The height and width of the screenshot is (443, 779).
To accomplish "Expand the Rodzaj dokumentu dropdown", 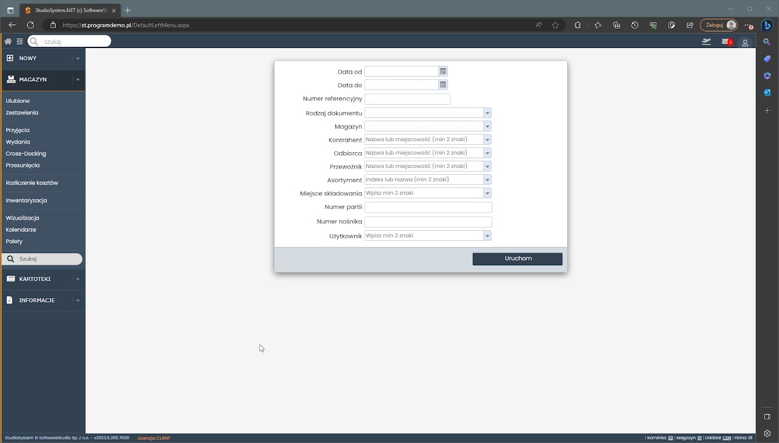I will (x=487, y=113).
